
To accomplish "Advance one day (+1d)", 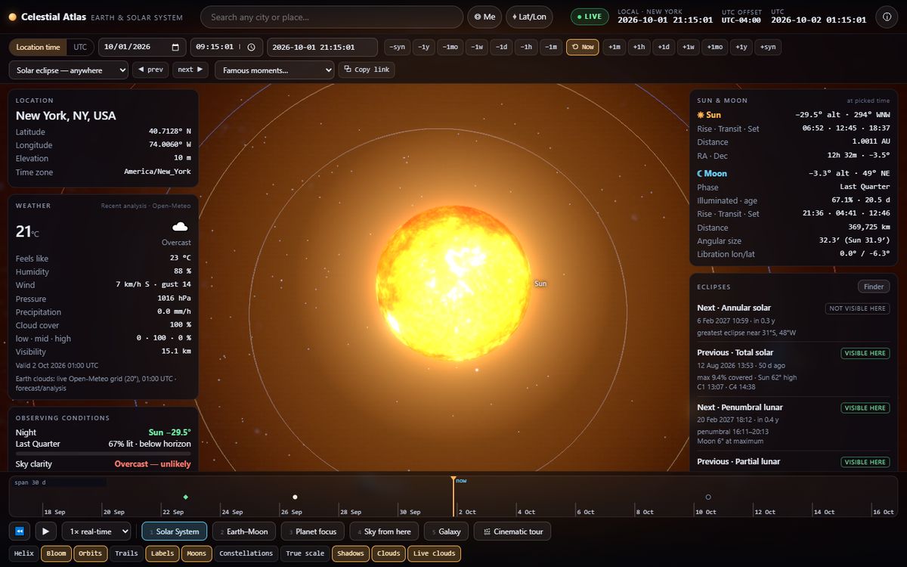I will (x=664, y=47).
